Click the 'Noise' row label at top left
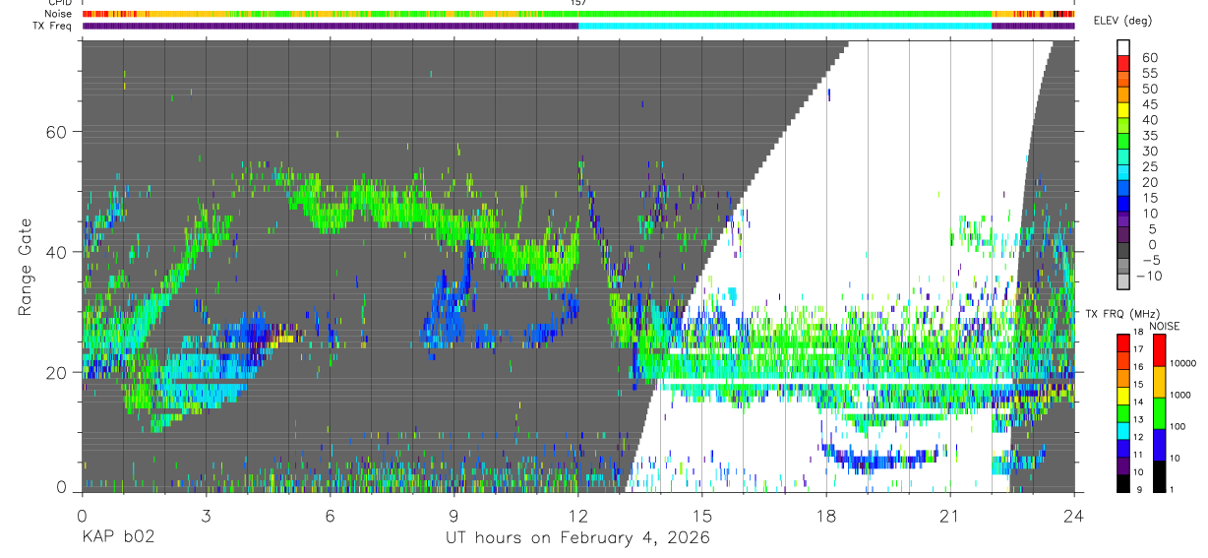Screen dimensions: 1208x558 click(58, 14)
